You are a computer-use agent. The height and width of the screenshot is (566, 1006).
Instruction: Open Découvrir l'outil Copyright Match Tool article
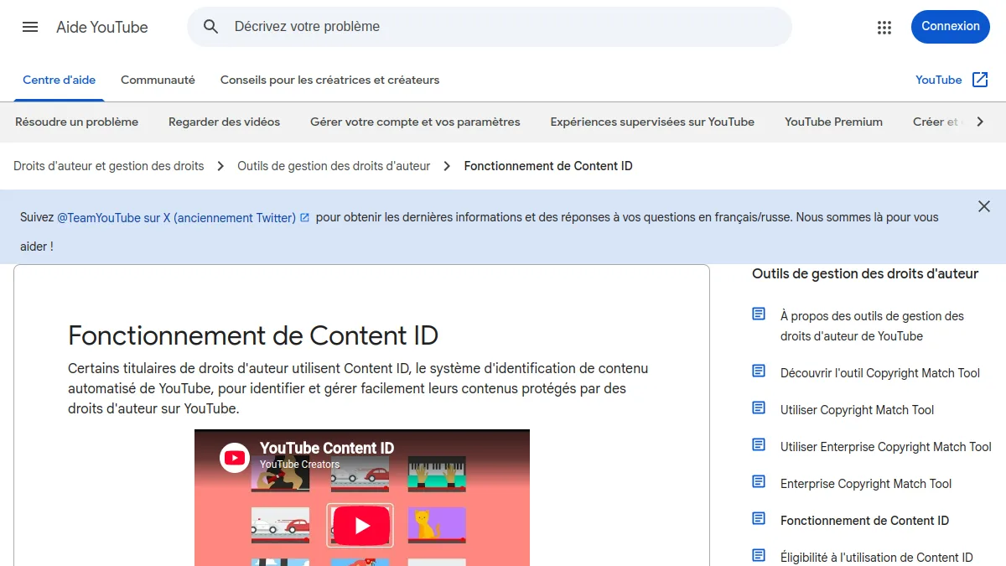(880, 373)
